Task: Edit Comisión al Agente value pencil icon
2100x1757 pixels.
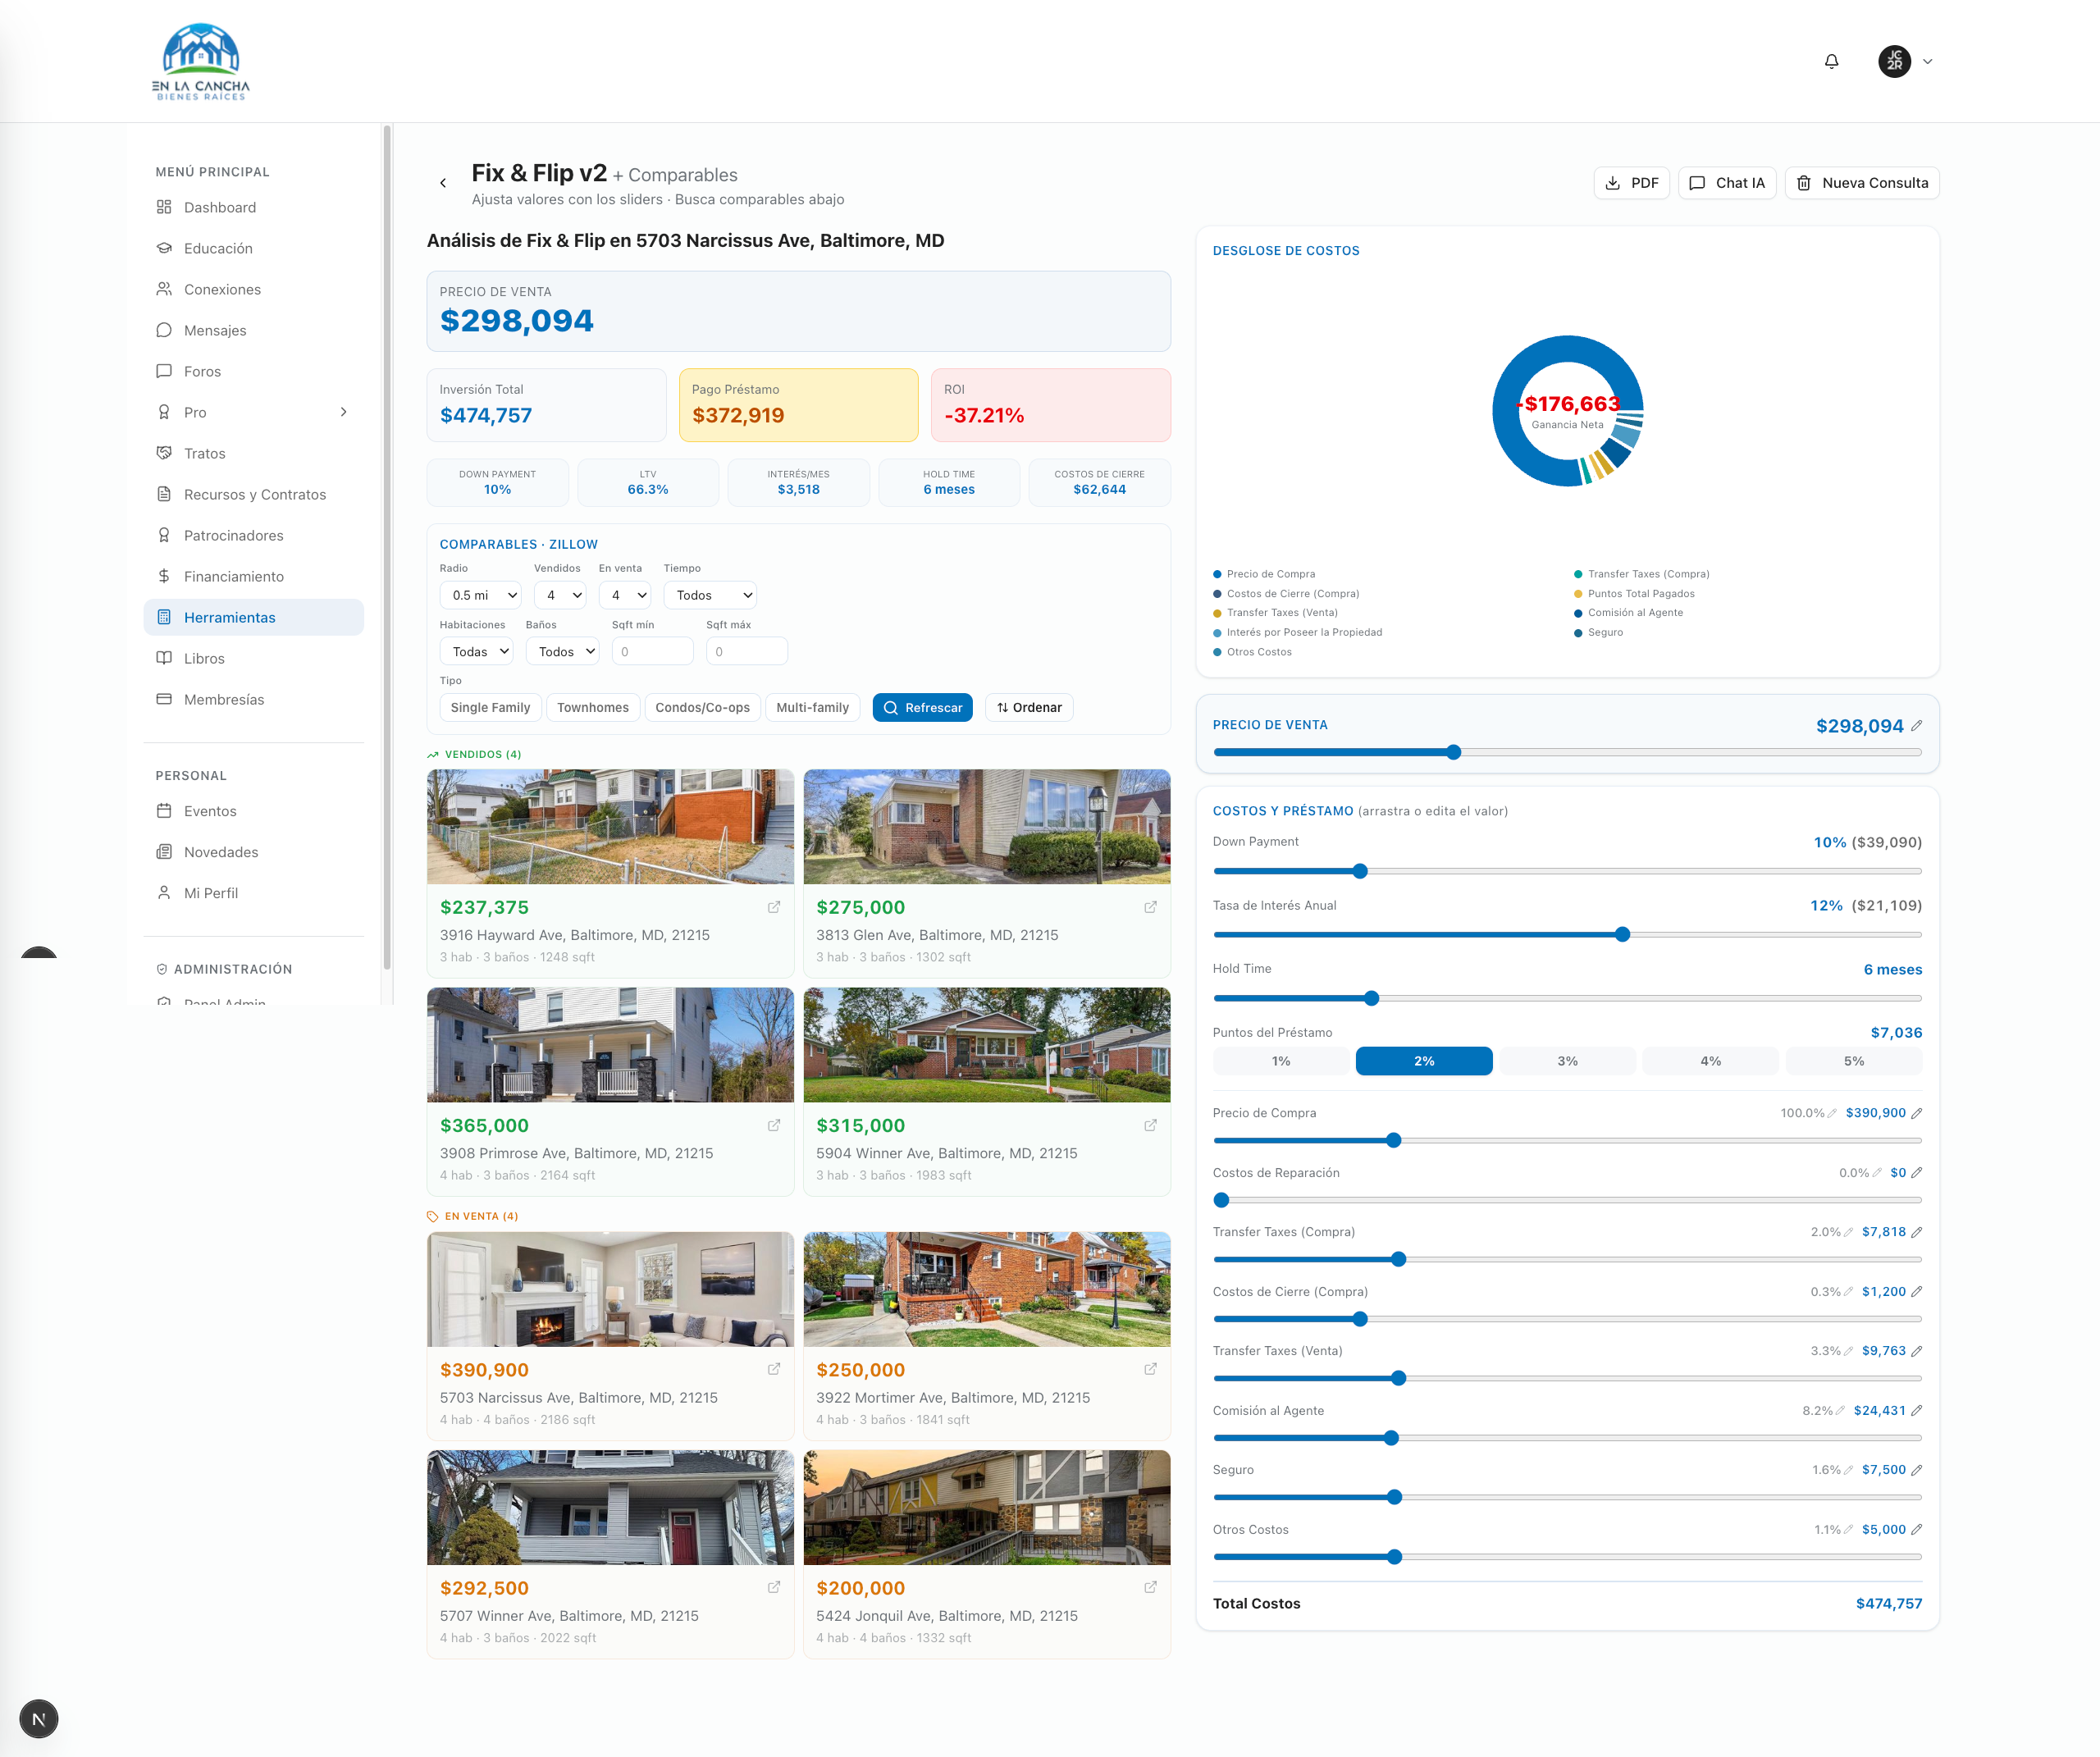Action: coord(1916,1411)
